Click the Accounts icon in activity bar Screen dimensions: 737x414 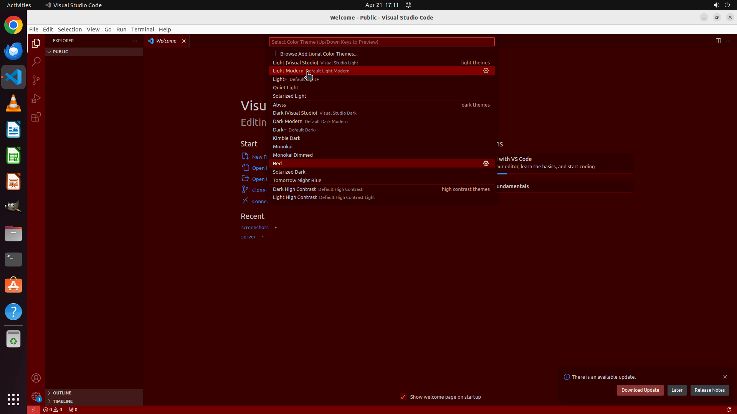click(x=36, y=378)
